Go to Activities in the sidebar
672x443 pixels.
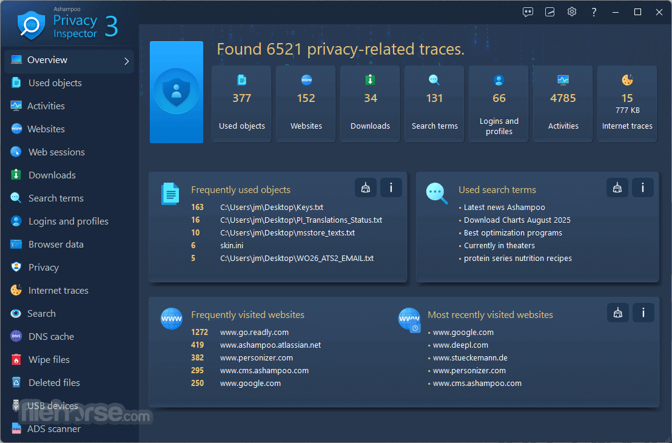(x=46, y=106)
